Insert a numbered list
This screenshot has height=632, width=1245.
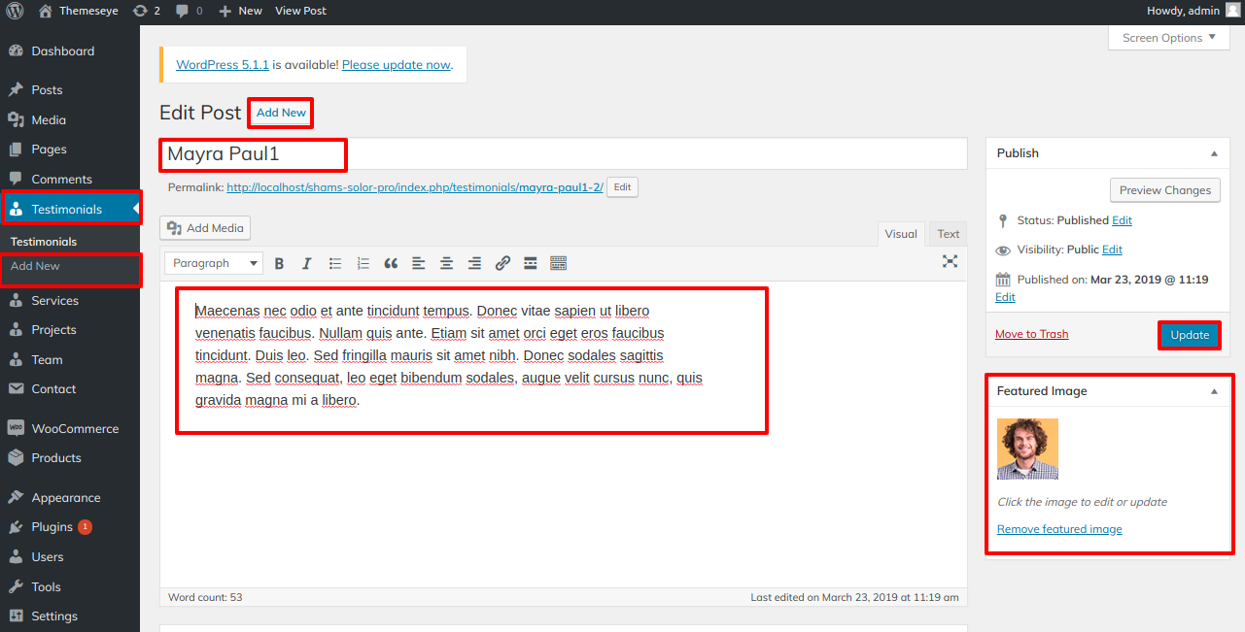coord(363,263)
